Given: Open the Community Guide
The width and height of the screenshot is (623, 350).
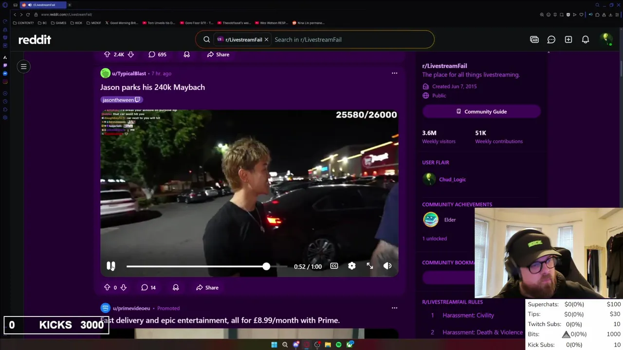Looking at the screenshot, I should point(481,111).
